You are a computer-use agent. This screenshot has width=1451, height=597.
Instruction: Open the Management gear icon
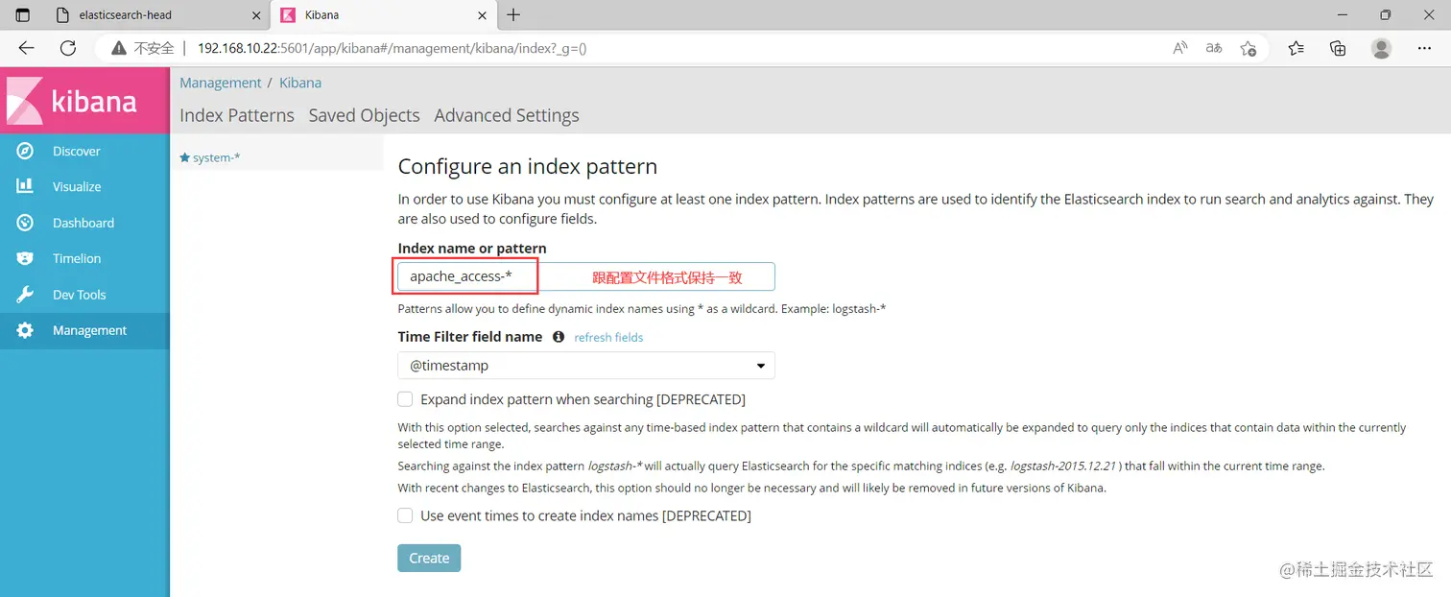25,330
